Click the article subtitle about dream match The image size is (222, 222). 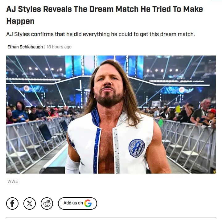101,34
